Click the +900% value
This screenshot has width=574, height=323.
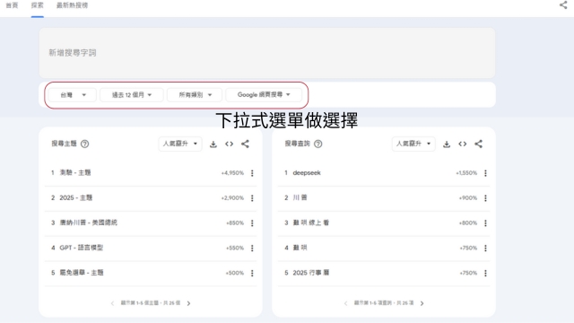[468, 198]
